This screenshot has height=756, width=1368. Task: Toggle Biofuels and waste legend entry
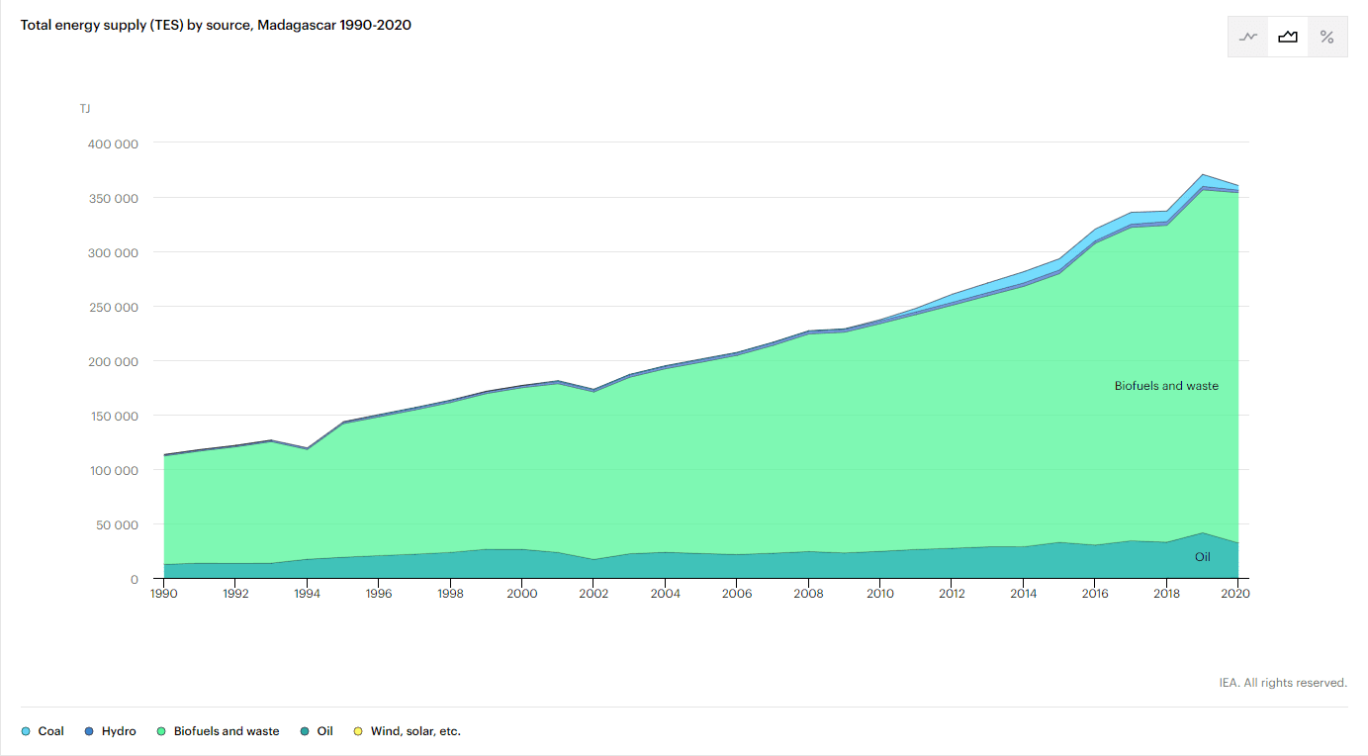[218, 731]
